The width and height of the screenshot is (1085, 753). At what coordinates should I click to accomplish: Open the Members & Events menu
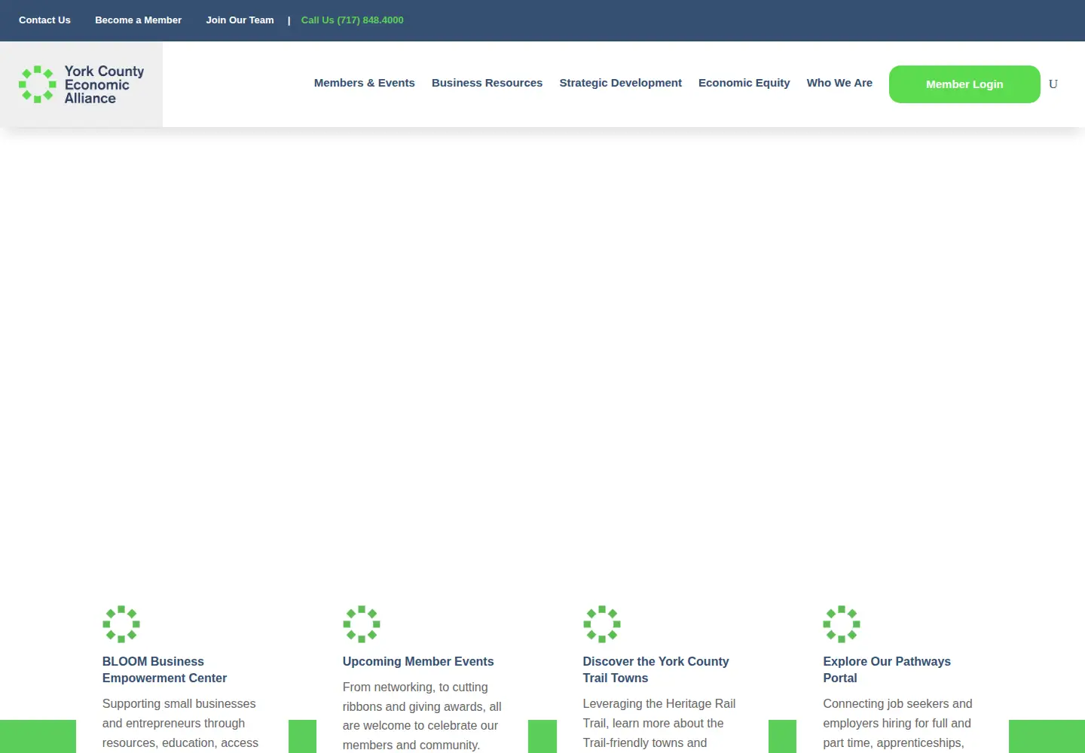tap(365, 83)
